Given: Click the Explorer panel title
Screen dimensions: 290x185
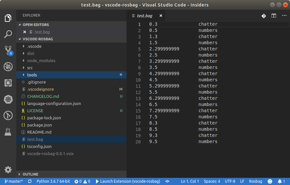Looking at the screenshot, I should pyautogui.click(x=31, y=15).
